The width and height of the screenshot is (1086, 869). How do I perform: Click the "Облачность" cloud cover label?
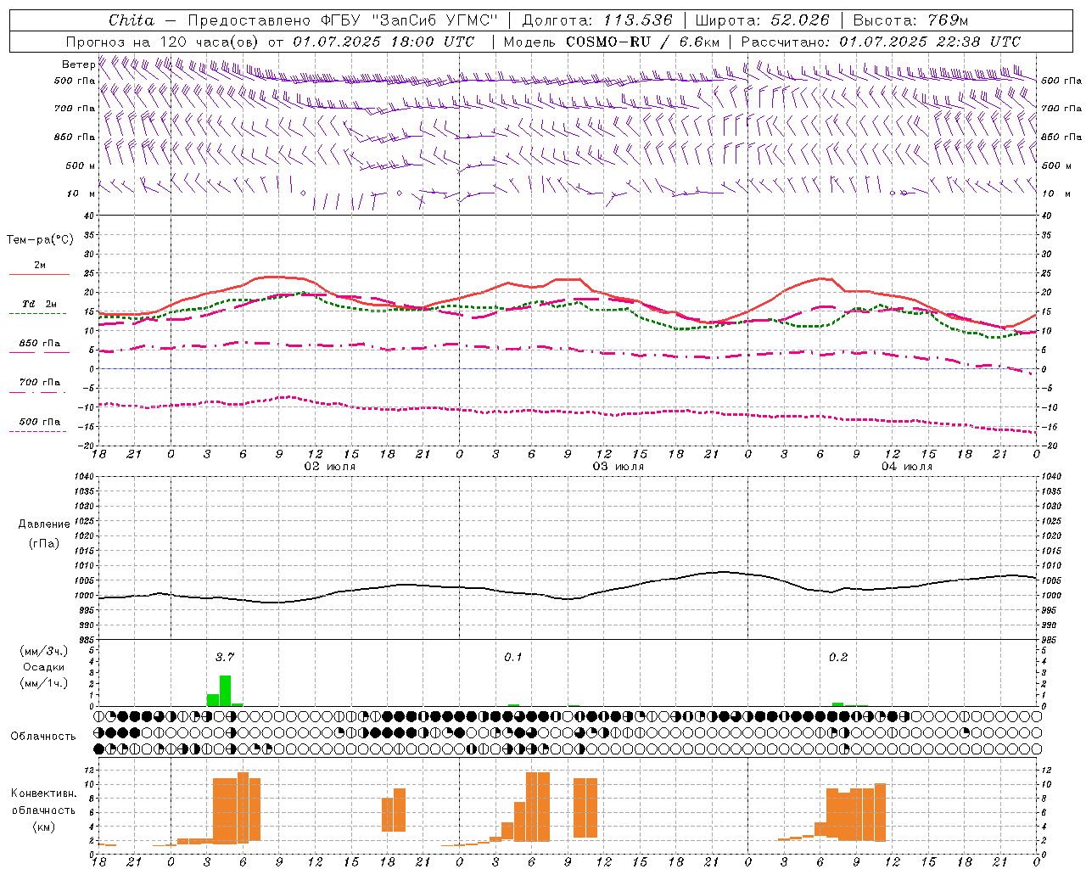(43, 737)
